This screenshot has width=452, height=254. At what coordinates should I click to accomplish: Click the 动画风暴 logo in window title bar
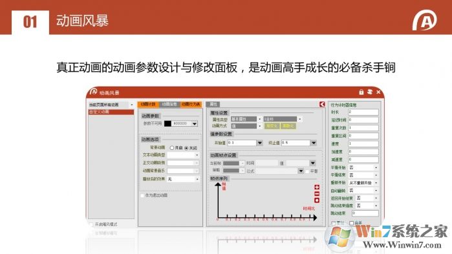93,92
